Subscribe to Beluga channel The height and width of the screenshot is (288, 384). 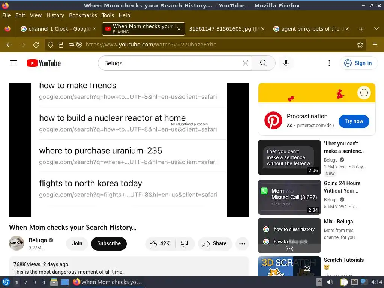109,243
